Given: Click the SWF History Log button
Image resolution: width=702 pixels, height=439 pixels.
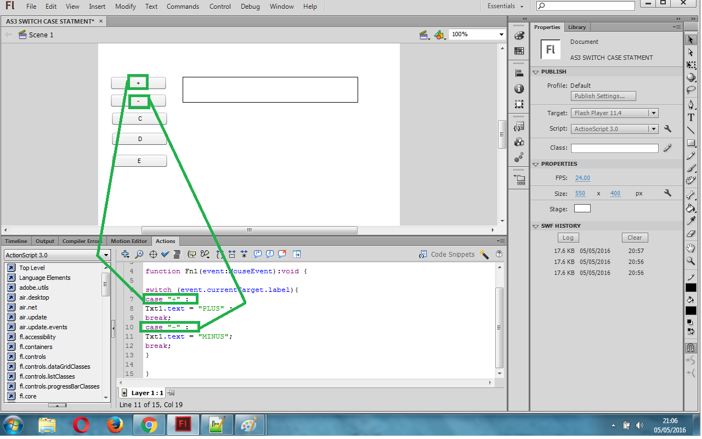Looking at the screenshot, I should (x=568, y=238).
